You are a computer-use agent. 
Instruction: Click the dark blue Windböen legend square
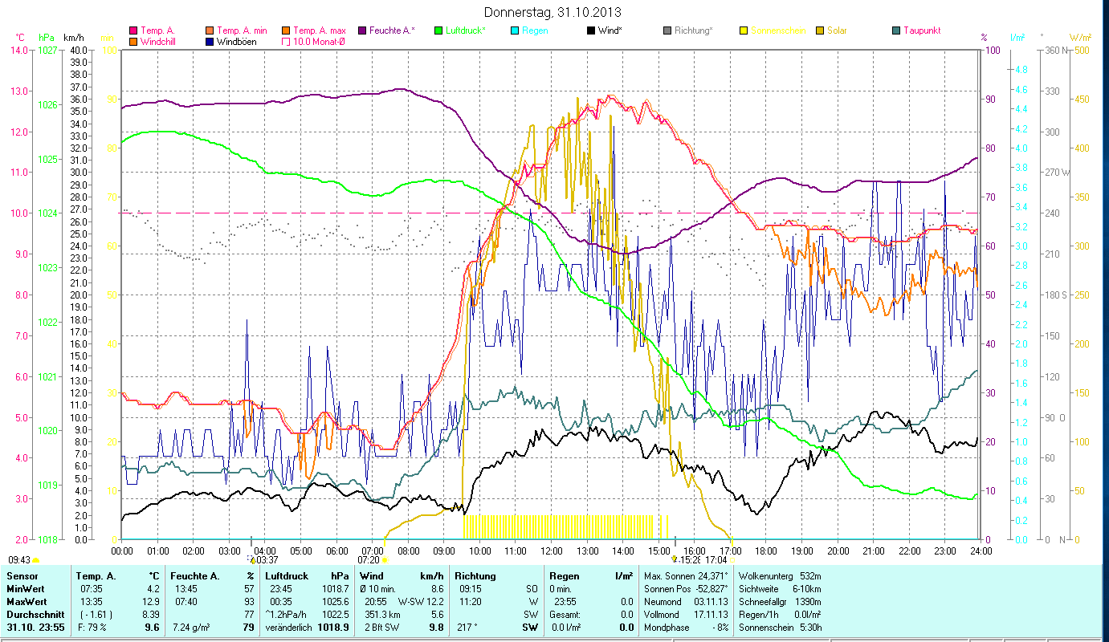coord(210,42)
